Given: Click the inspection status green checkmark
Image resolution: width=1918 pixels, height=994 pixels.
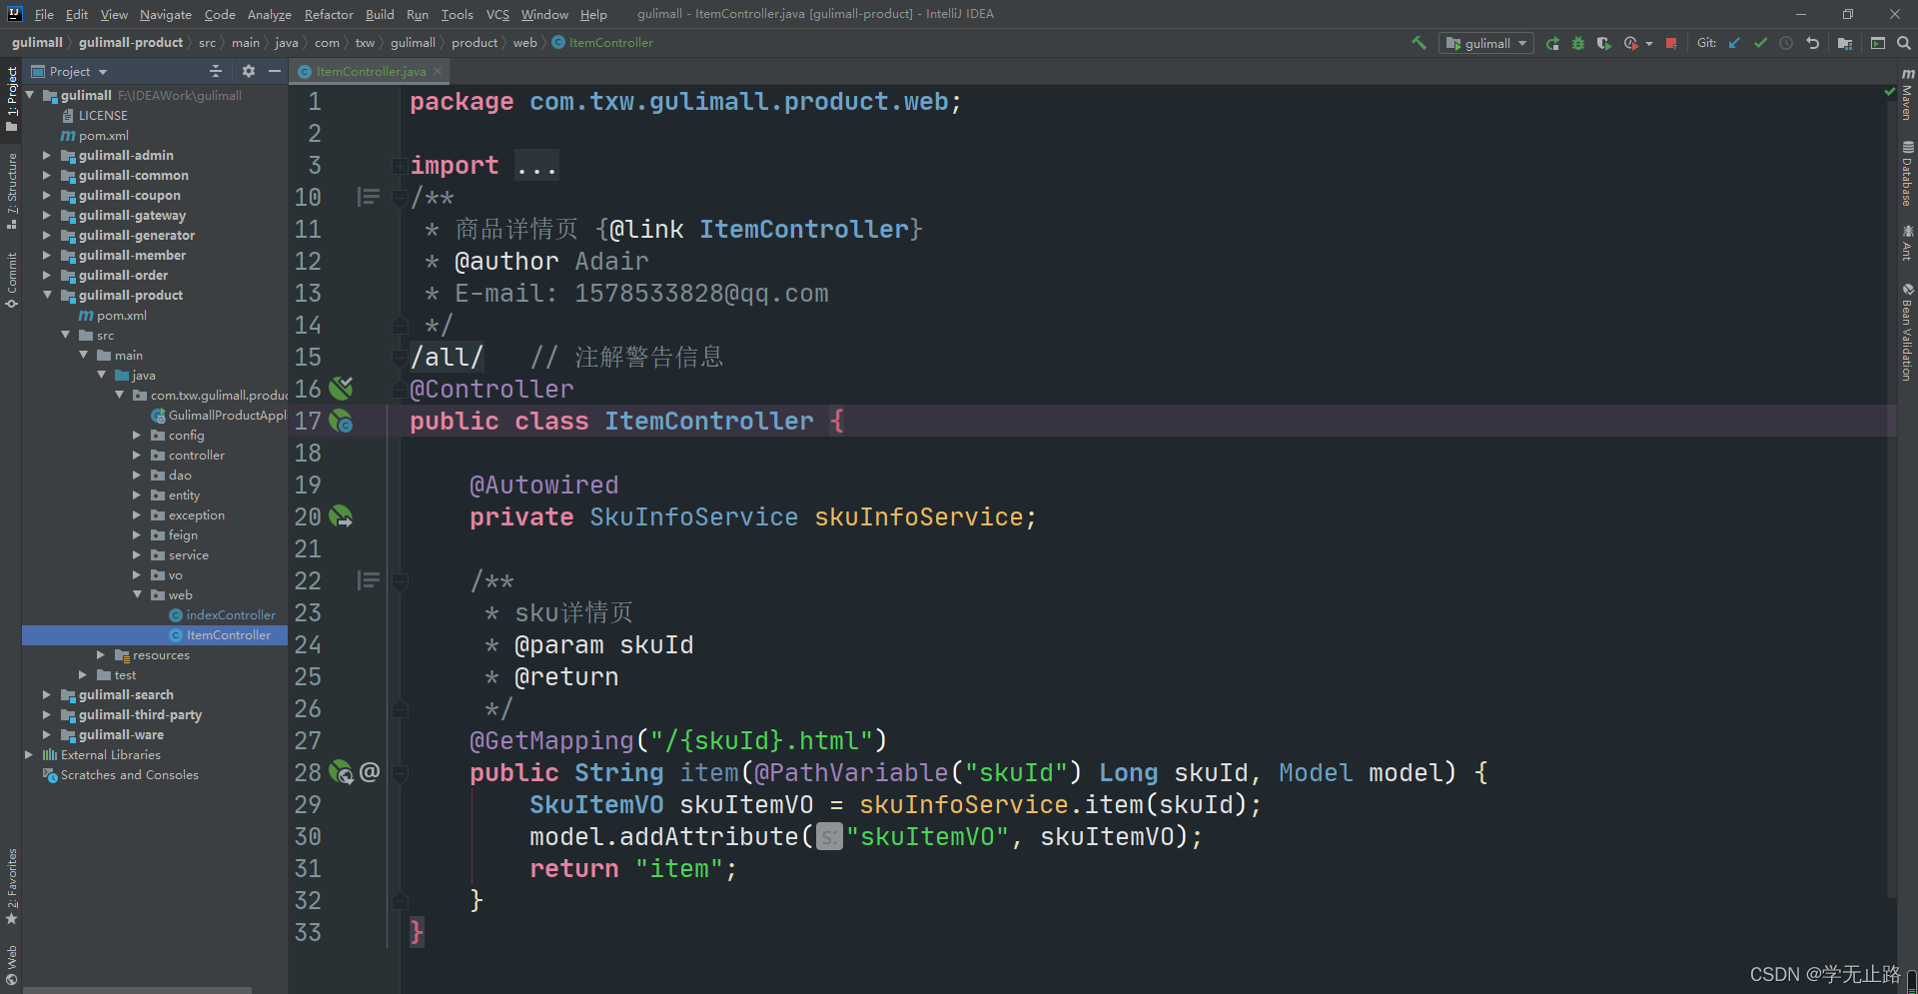Looking at the screenshot, I should pyautogui.click(x=1890, y=91).
